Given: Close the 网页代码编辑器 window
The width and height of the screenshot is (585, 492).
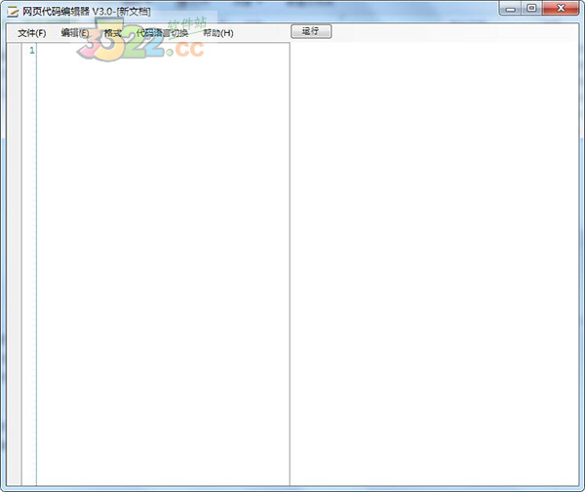Looking at the screenshot, I should (x=561, y=8).
